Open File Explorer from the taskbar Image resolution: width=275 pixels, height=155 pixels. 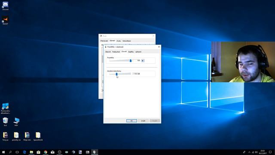point(31,152)
